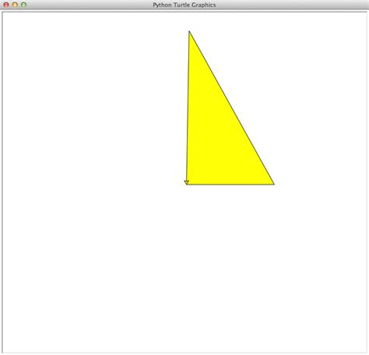Minimize the turtle window with yellow button
This screenshot has height=355, width=369.
click(x=15, y=5)
